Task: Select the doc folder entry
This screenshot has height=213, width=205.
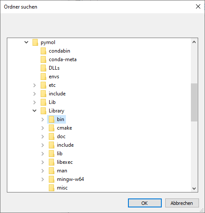Action: [57, 136]
